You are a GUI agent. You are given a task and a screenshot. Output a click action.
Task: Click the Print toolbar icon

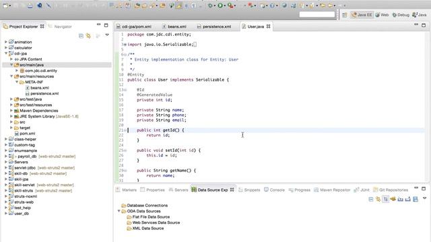click(30, 5)
